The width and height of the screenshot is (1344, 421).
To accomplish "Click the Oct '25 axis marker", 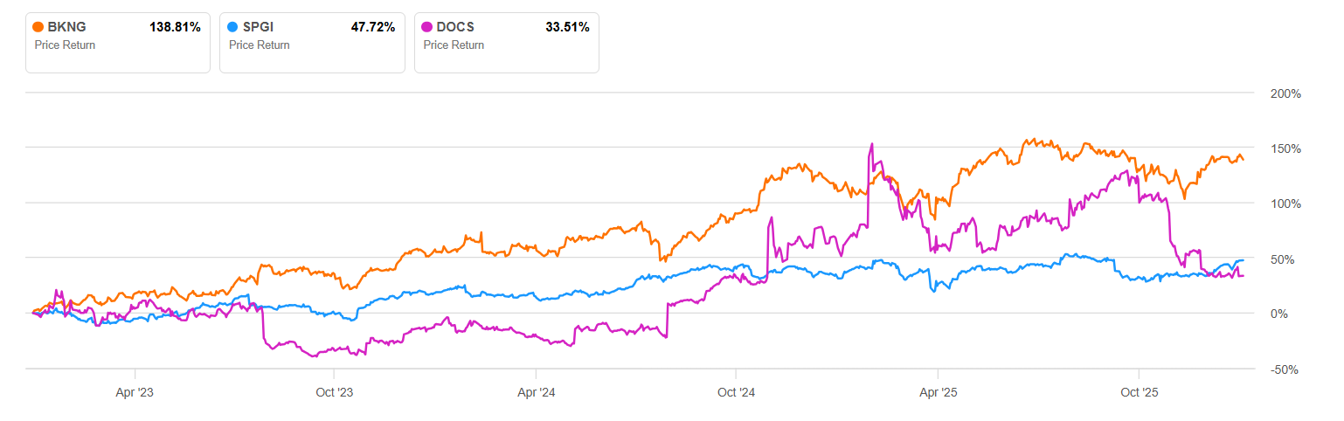I will point(1138,393).
